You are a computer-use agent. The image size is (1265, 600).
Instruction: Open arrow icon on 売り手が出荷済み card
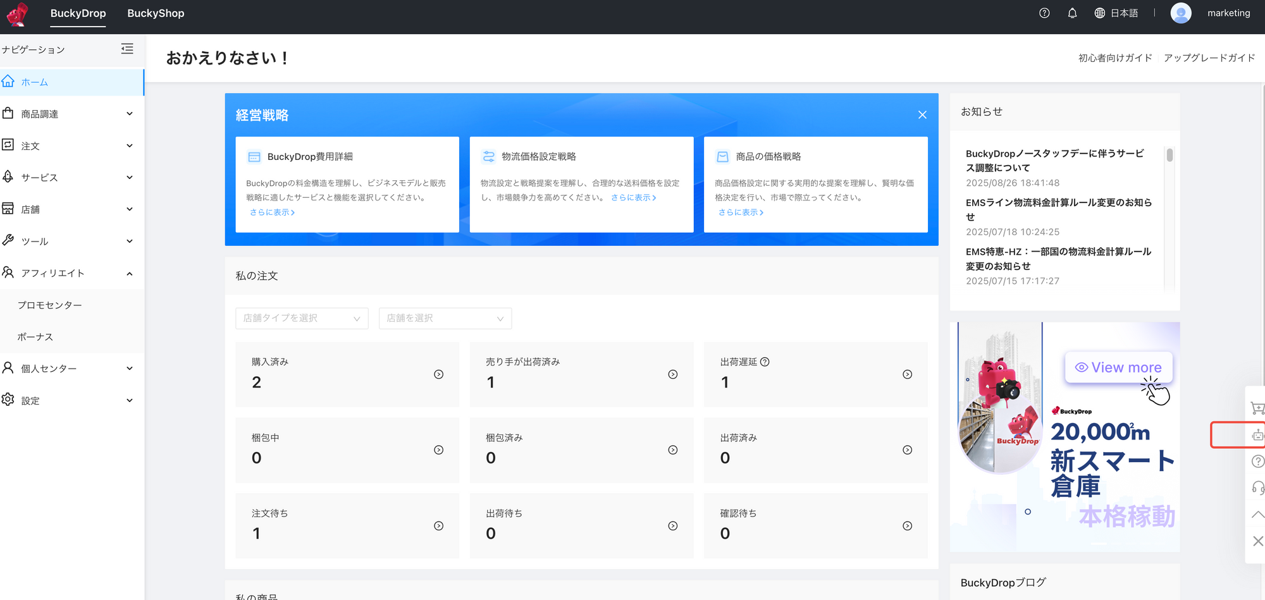click(673, 374)
